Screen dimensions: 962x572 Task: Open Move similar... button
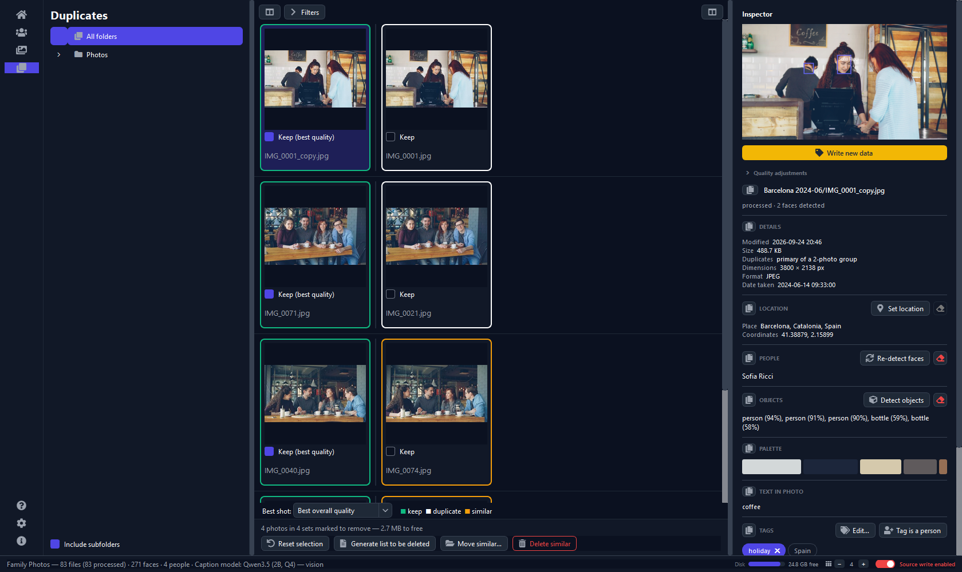pyautogui.click(x=474, y=543)
